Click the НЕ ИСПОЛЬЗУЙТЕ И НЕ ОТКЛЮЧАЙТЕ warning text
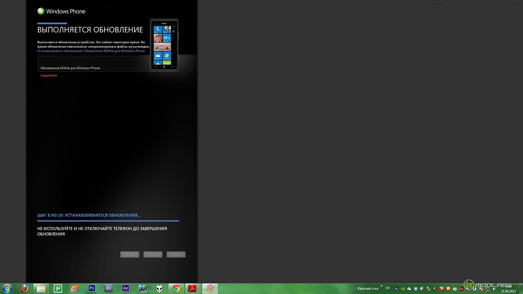The width and height of the screenshot is (523, 294). [102, 231]
